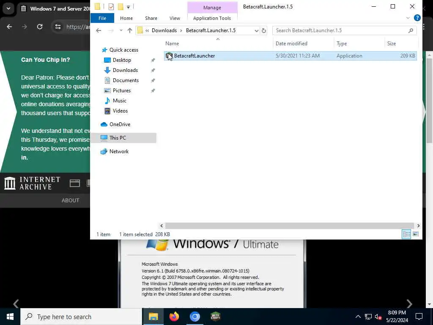Open the Windows Start menu
This screenshot has width=433, height=325.
coord(10,317)
